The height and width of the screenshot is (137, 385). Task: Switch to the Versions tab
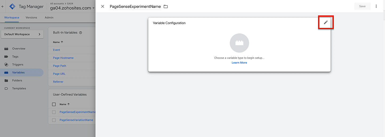pyautogui.click(x=31, y=18)
